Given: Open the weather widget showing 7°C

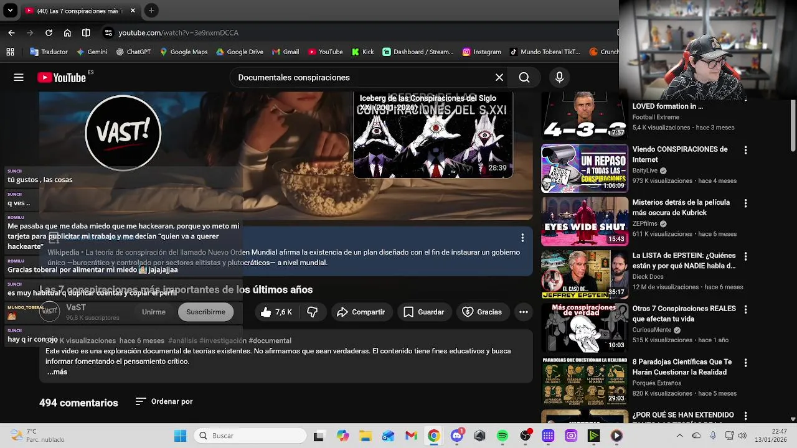Looking at the screenshot, I should tap(39, 436).
